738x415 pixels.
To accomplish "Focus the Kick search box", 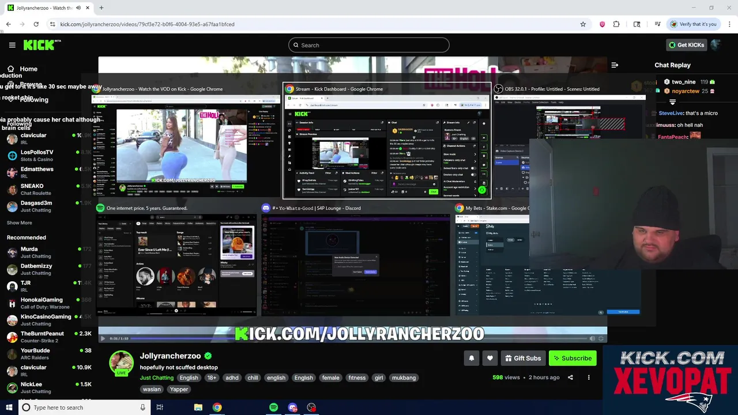I will pyautogui.click(x=369, y=45).
